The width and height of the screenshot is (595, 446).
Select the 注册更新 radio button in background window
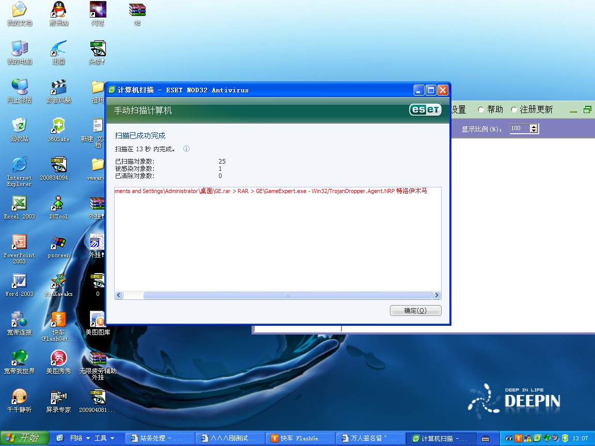click(514, 109)
